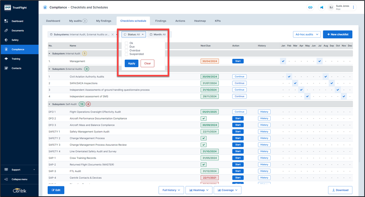The image size is (365, 197).
Task: Open the Documents paperclip icon in sidebar
Action: click(6, 30)
